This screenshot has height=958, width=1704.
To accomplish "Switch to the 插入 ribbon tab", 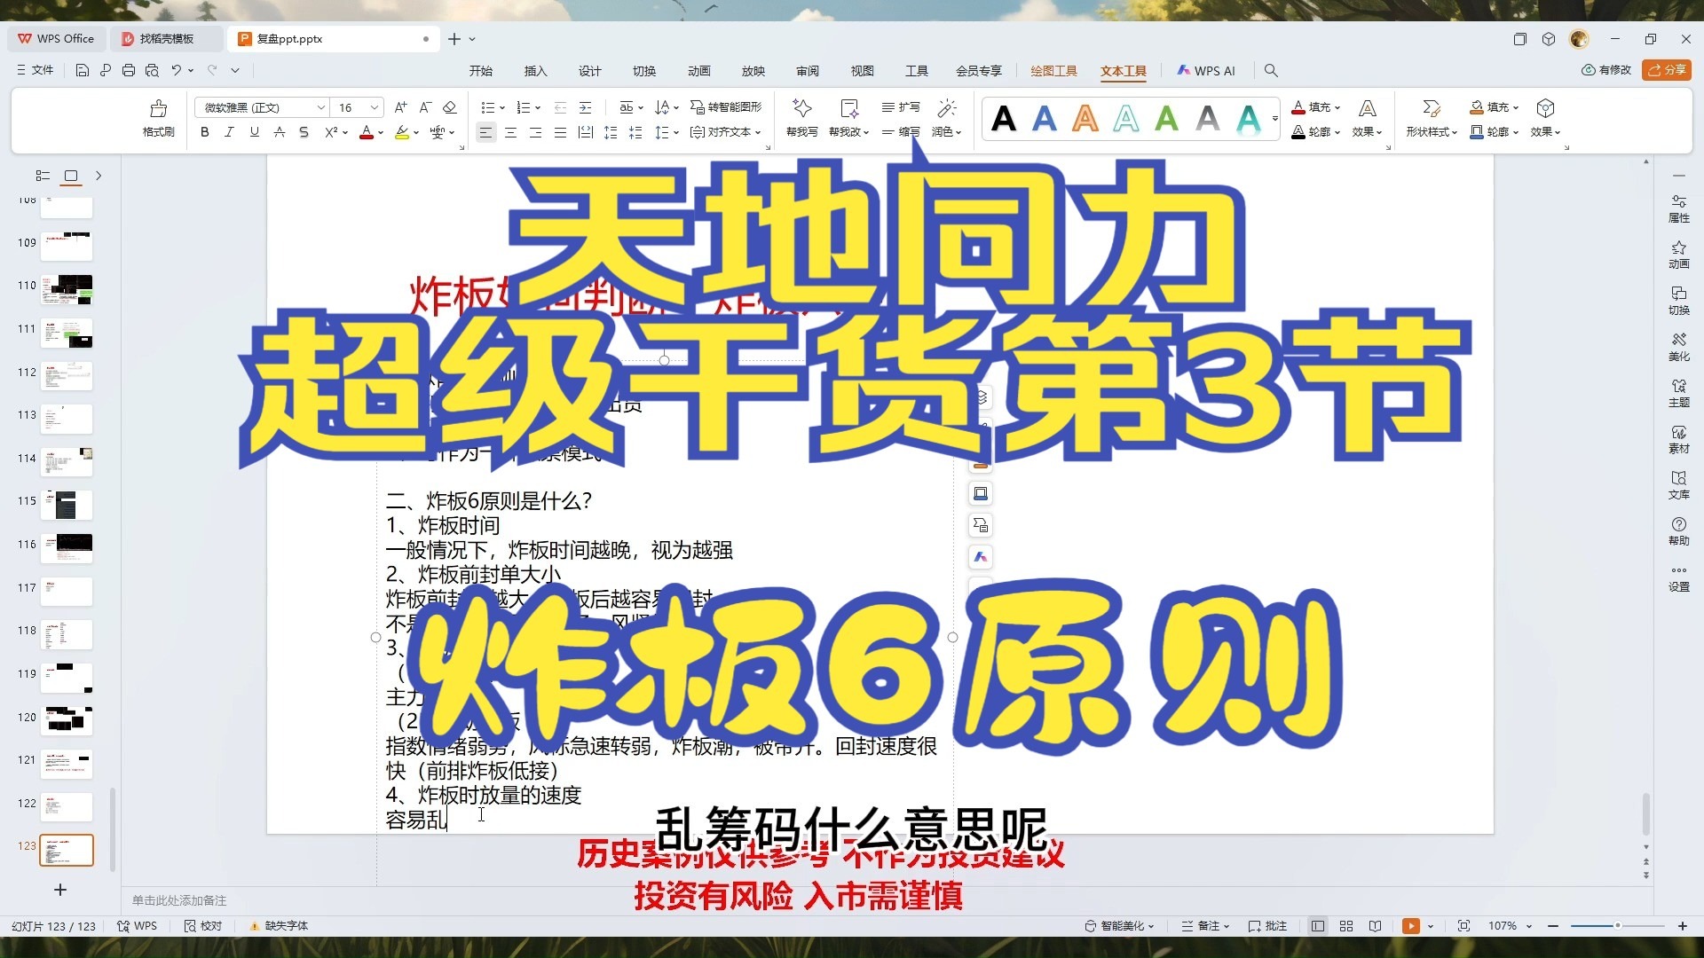I will pyautogui.click(x=535, y=70).
